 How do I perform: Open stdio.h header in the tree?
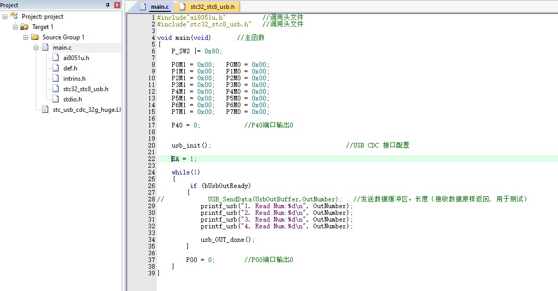coord(73,99)
